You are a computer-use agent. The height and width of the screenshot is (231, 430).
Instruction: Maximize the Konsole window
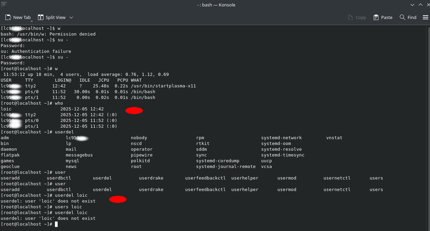click(x=421, y=5)
